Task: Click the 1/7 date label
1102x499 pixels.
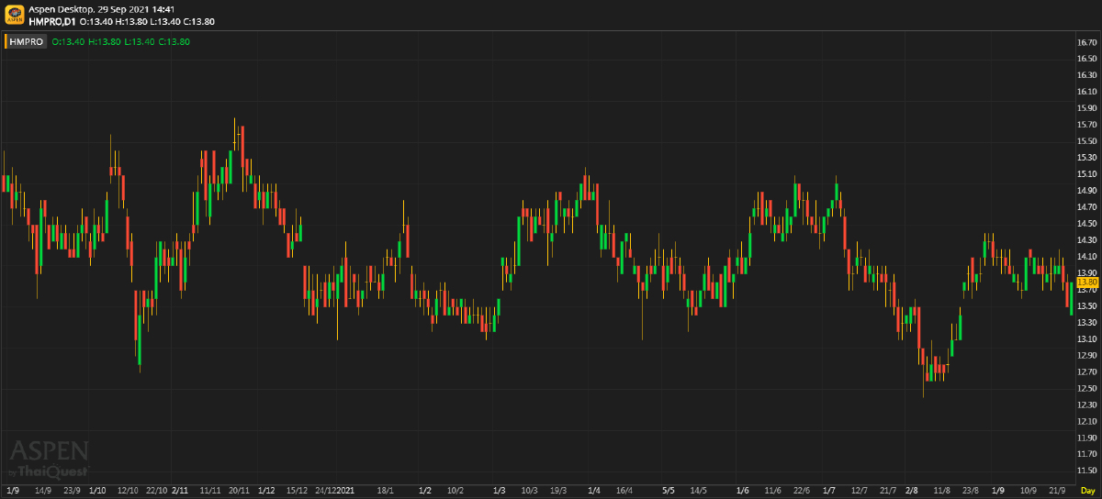Action: 829,492
